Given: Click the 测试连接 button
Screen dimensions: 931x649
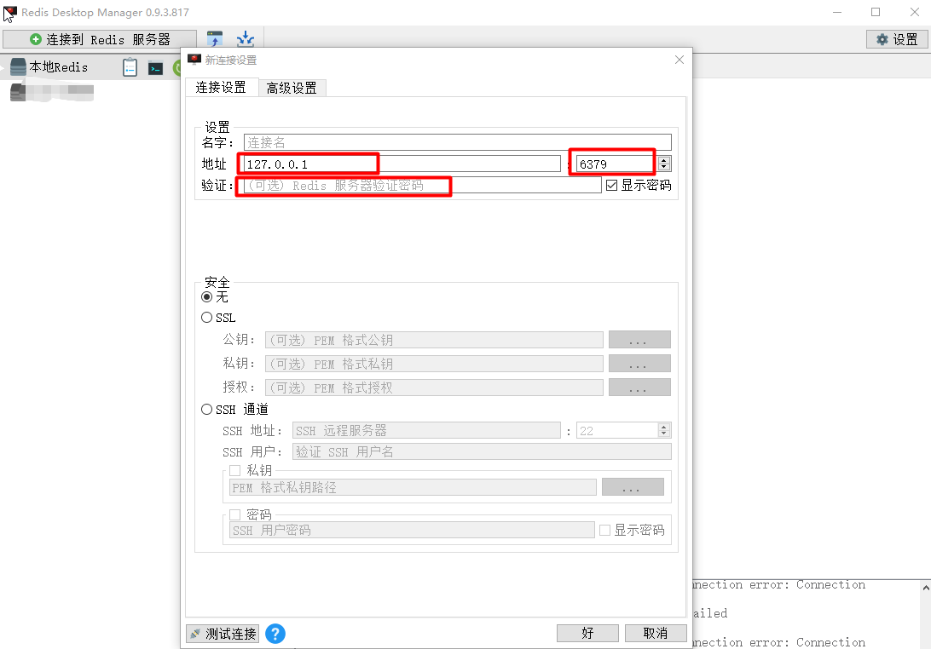Looking at the screenshot, I should (223, 633).
